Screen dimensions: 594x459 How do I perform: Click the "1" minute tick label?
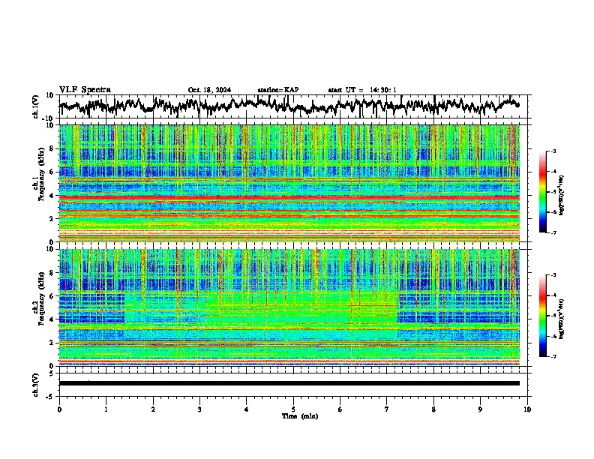coord(106,409)
